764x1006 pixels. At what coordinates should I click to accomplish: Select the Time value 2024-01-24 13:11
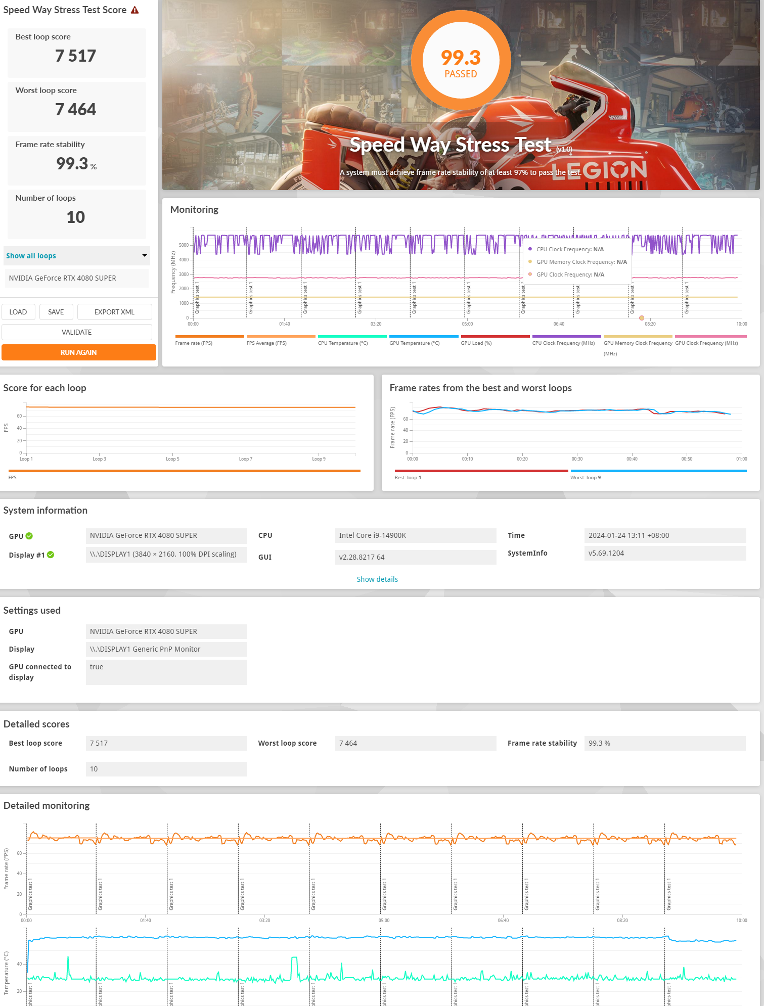tap(665, 535)
